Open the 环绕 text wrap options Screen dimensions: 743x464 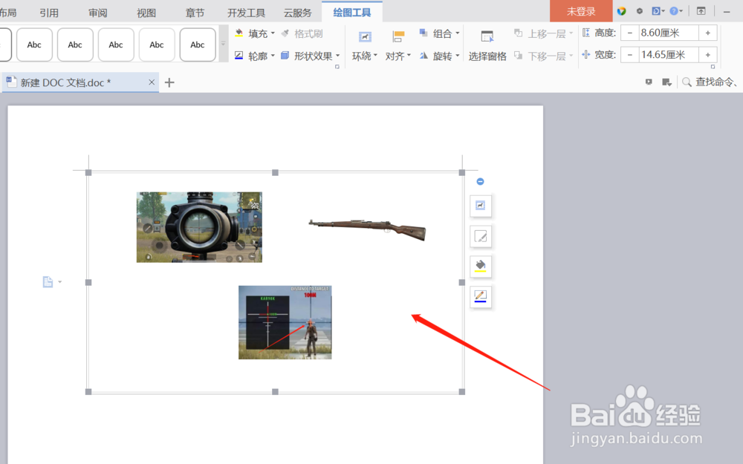tap(364, 46)
